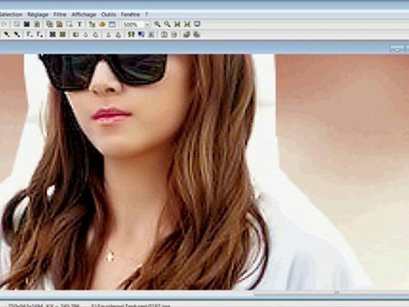
Task: Open the Réglage menu
Action: (x=38, y=14)
